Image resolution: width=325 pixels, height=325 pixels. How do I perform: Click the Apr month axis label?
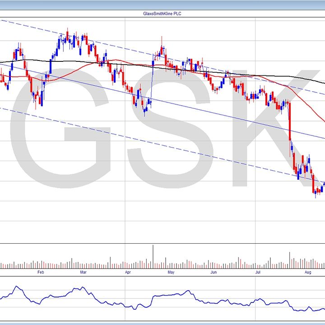[128, 272]
